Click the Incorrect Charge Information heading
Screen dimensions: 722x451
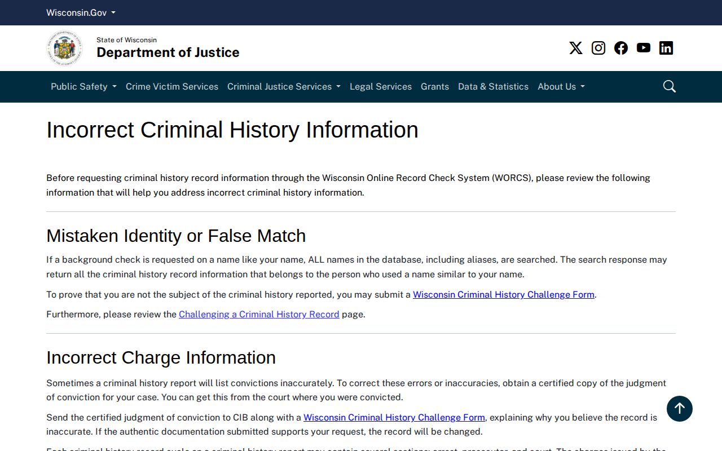pos(161,357)
